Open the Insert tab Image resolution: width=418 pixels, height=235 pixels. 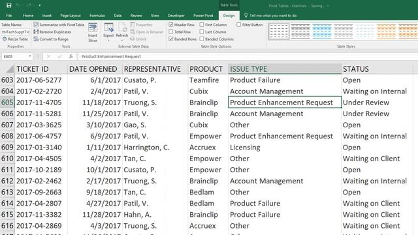point(46,16)
